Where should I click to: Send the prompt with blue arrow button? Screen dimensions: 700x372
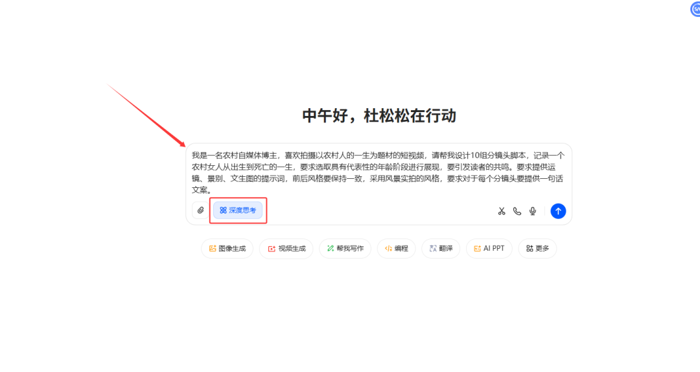point(558,211)
